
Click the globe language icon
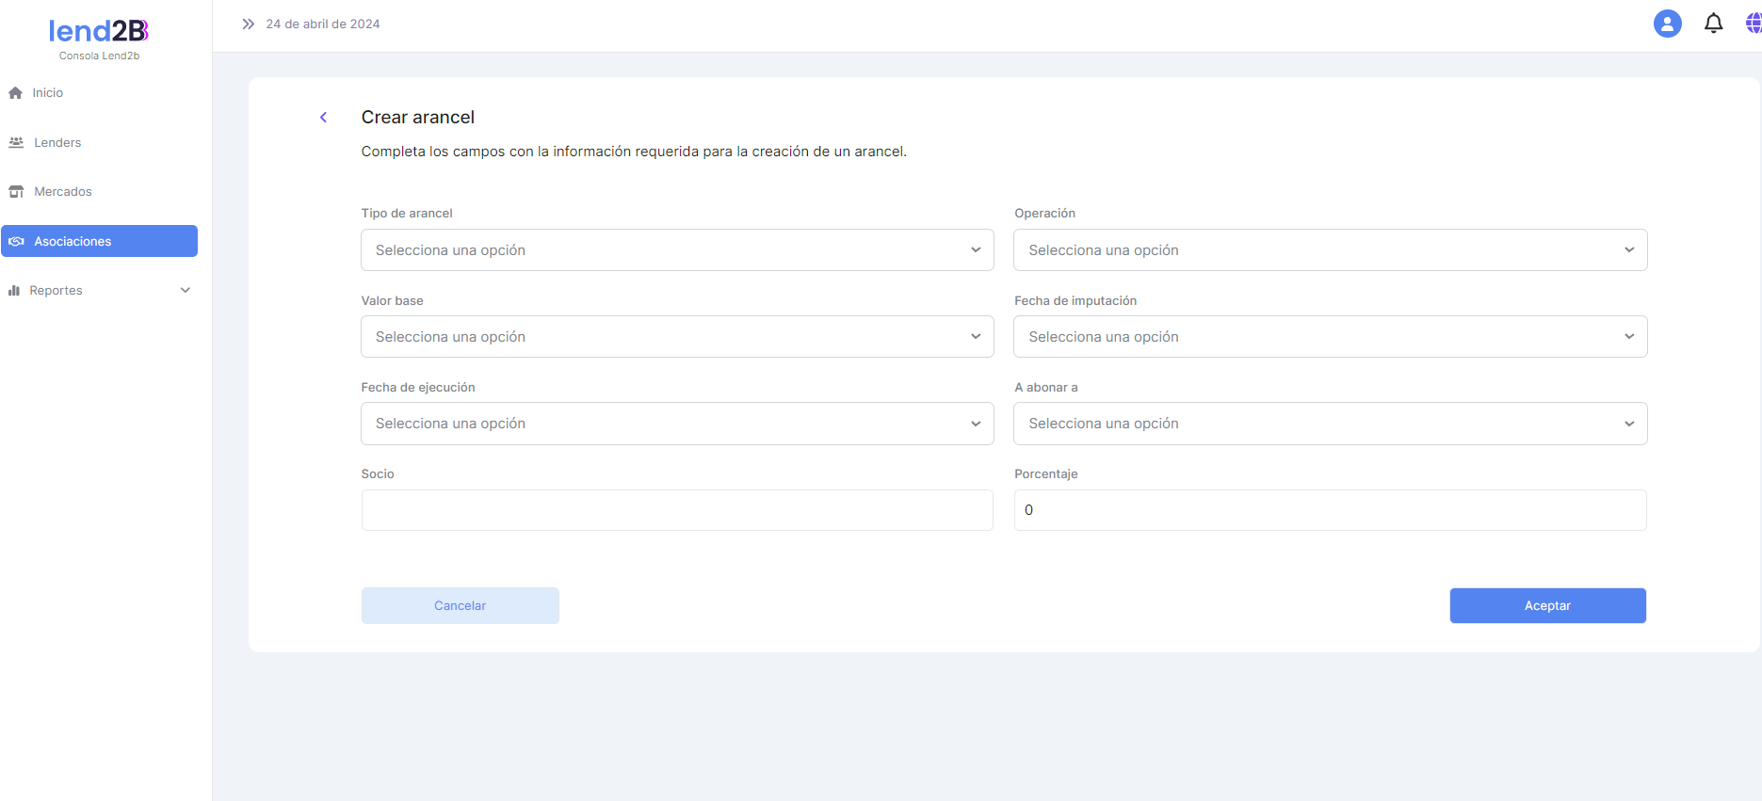(1753, 24)
